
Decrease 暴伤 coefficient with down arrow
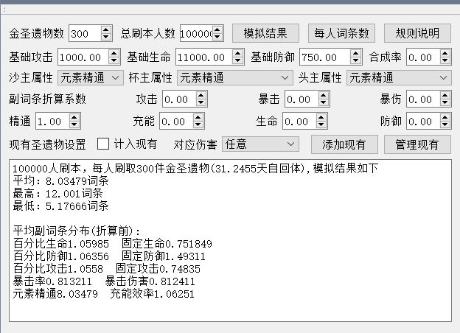pos(445,102)
